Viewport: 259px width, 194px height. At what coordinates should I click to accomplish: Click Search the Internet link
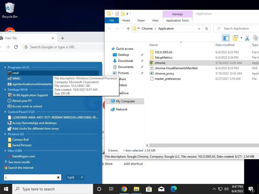click(x=19, y=168)
